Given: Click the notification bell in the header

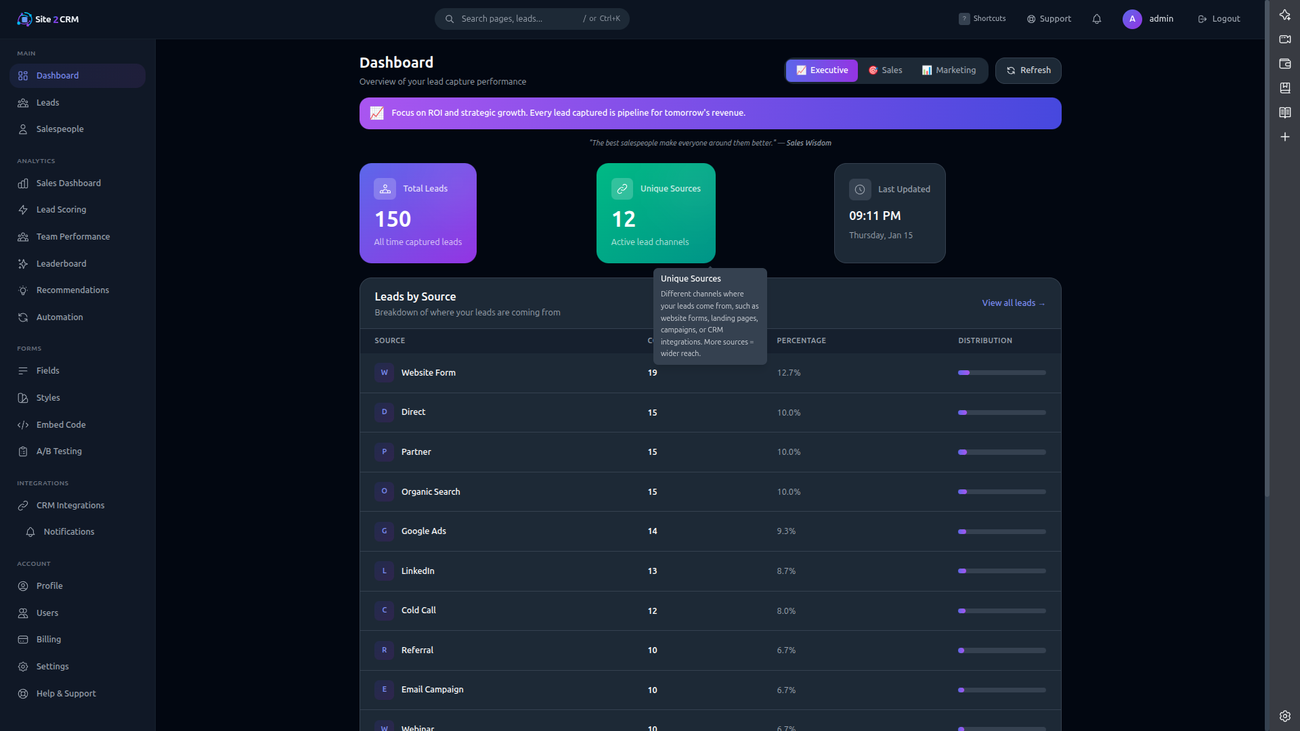Looking at the screenshot, I should (1096, 19).
